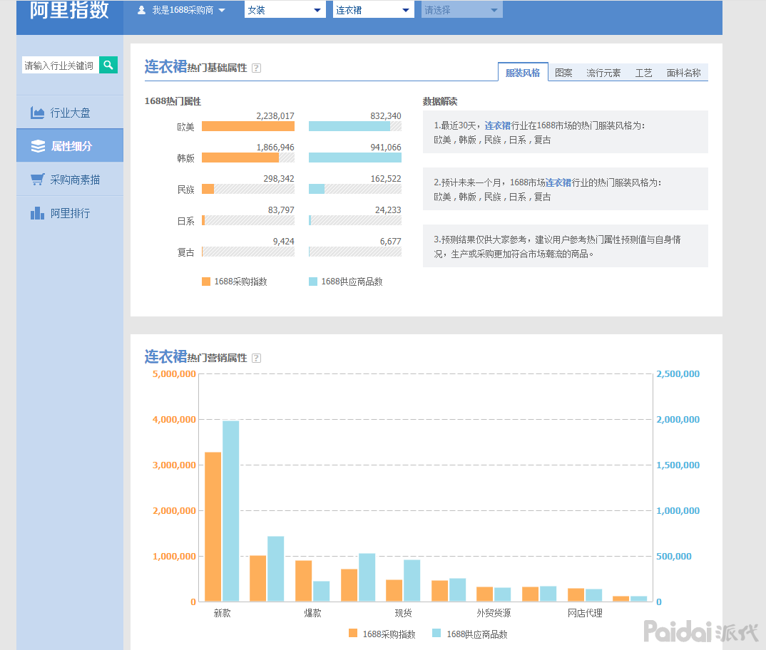Select 属性细分 in the sidebar
This screenshot has height=650, width=766.
pyautogui.click(x=70, y=145)
